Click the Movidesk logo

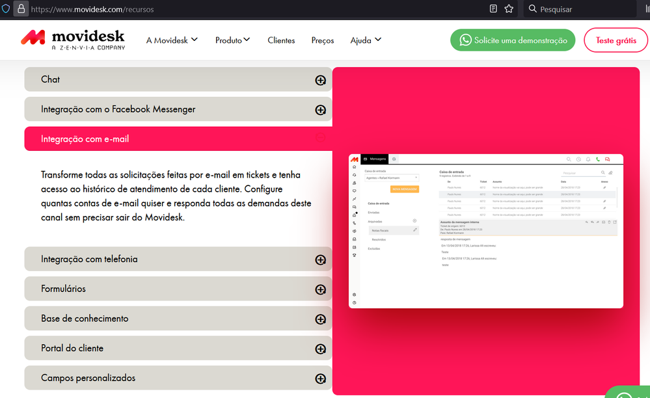click(72, 39)
